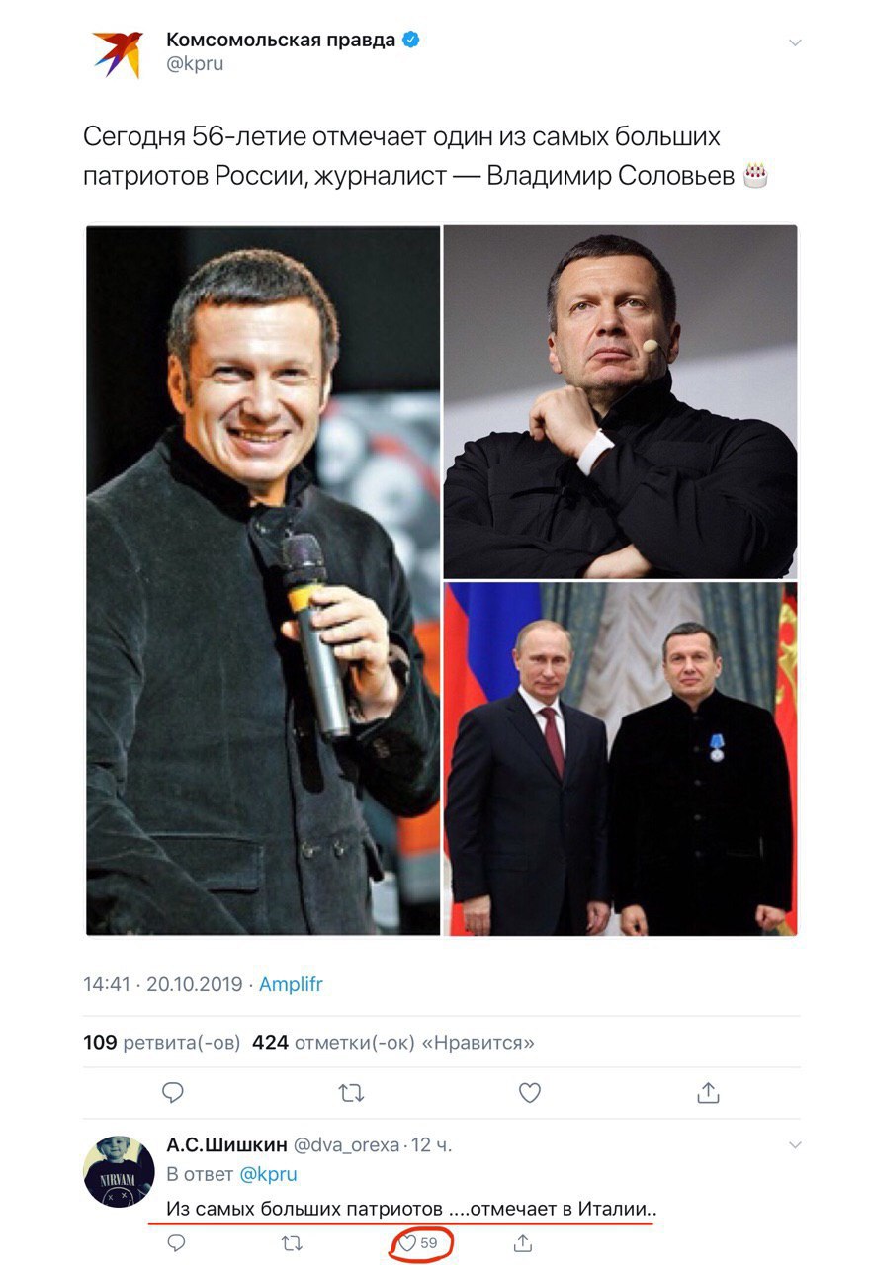Open Комсомольская правда profile logo

coord(118,54)
